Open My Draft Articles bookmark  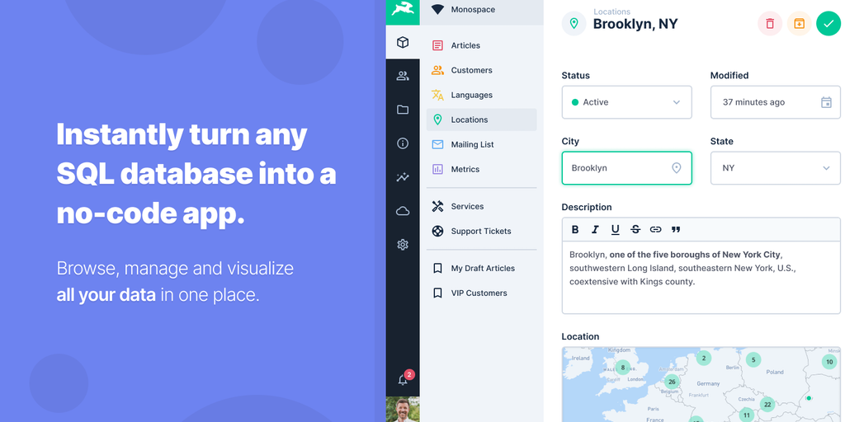481,269
